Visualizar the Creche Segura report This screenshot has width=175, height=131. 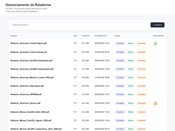(x=120, y=43)
